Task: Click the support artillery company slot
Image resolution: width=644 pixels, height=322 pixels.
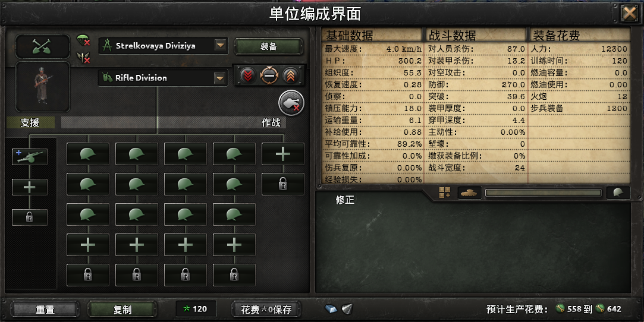Action: coord(30,157)
